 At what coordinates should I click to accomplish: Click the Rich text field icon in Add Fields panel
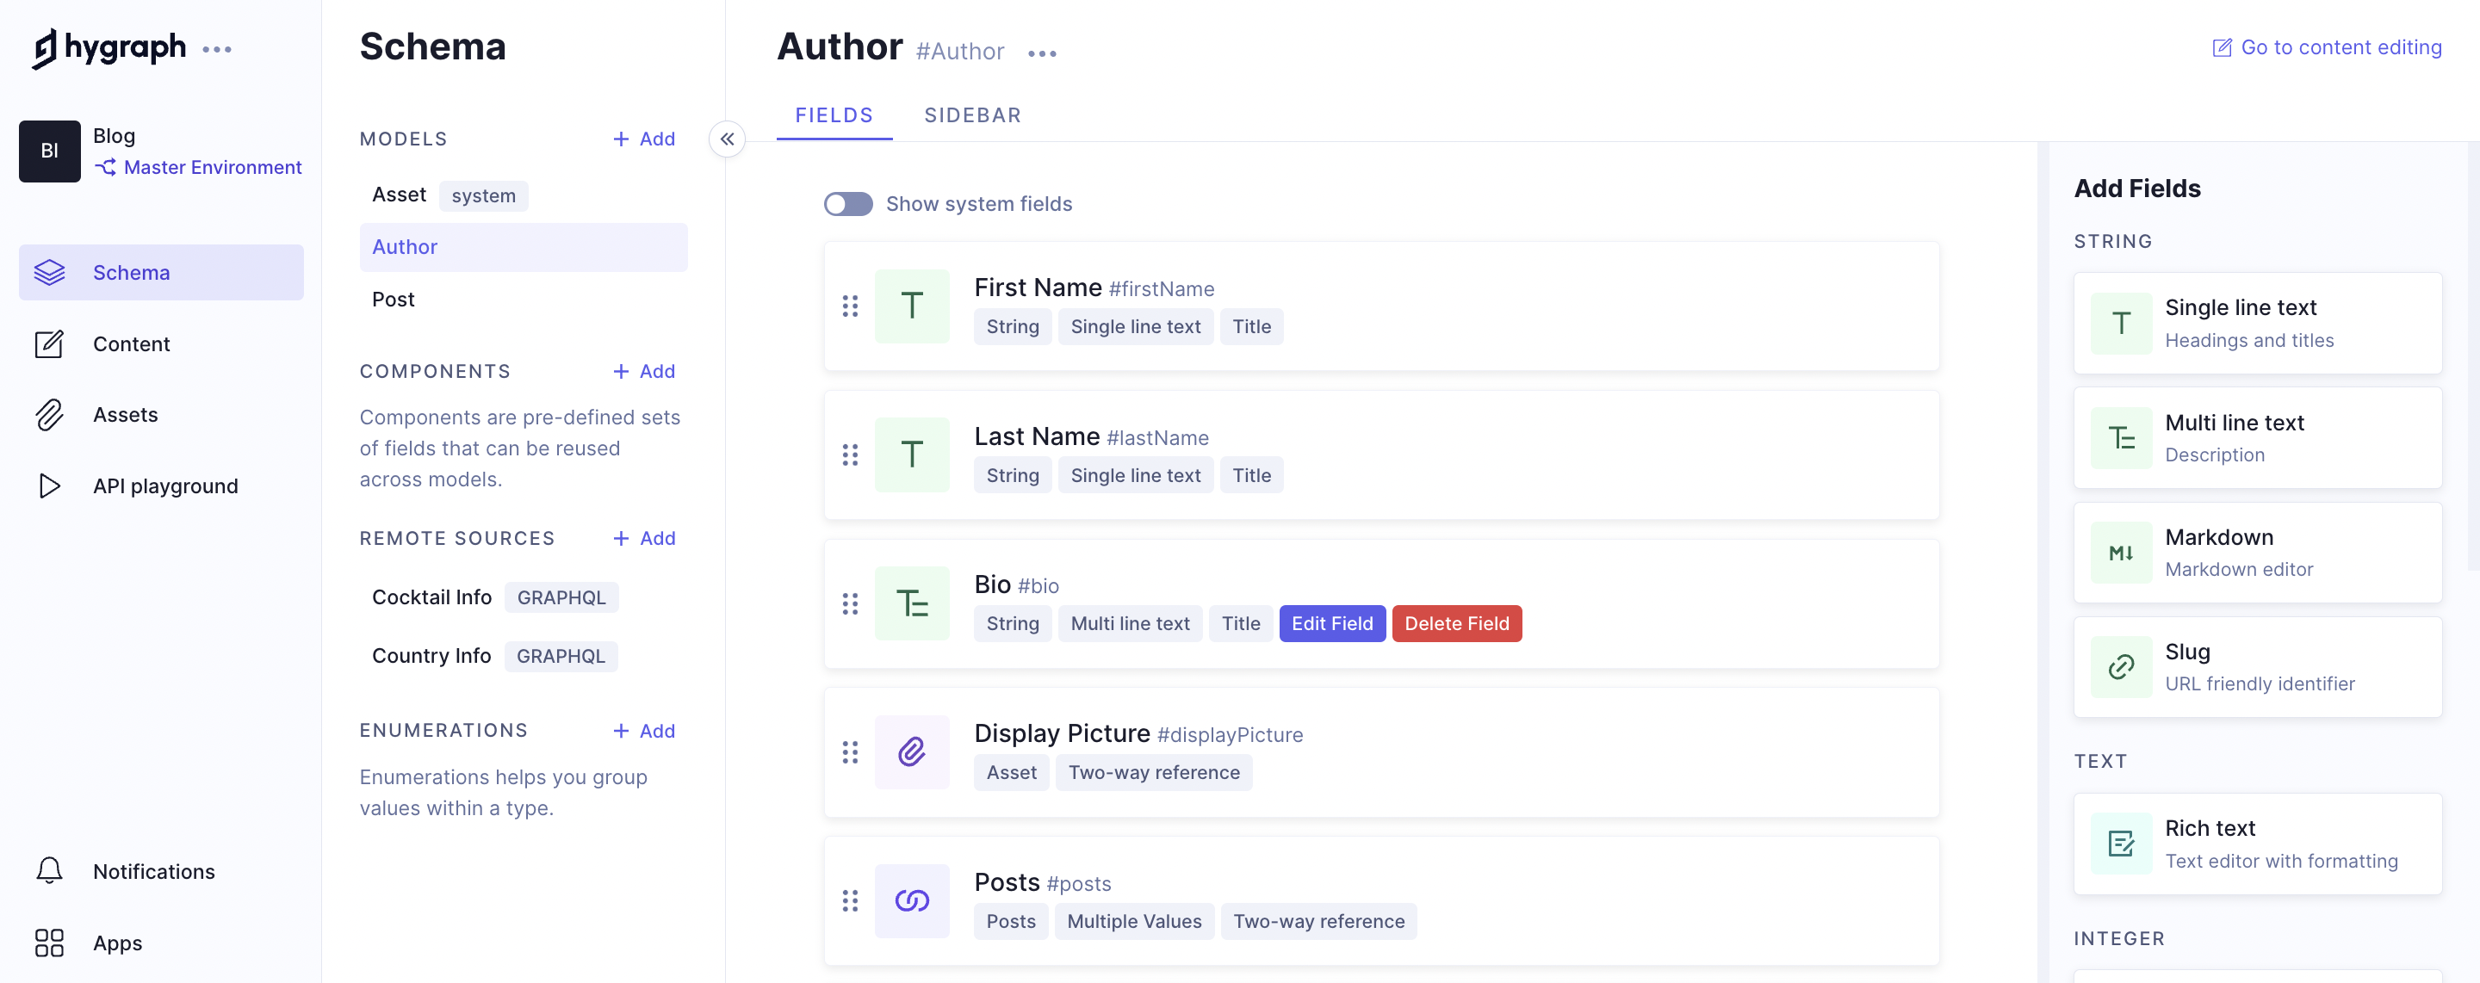2121,844
